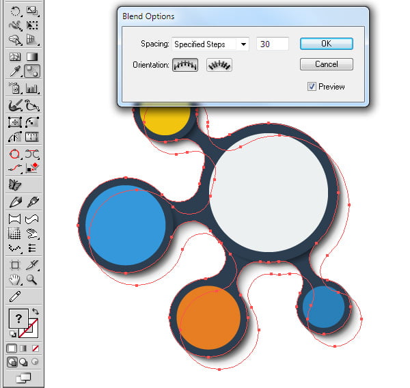Select the Symbol Sprayer tool
Image resolution: width=410 pixels, height=388 pixels.
coord(15,88)
